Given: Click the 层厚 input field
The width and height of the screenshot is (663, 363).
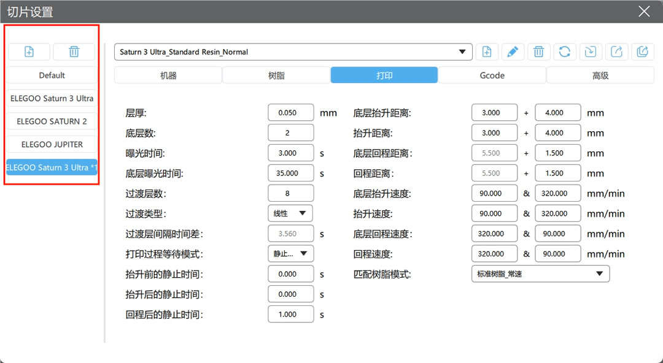Looking at the screenshot, I should (x=291, y=113).
